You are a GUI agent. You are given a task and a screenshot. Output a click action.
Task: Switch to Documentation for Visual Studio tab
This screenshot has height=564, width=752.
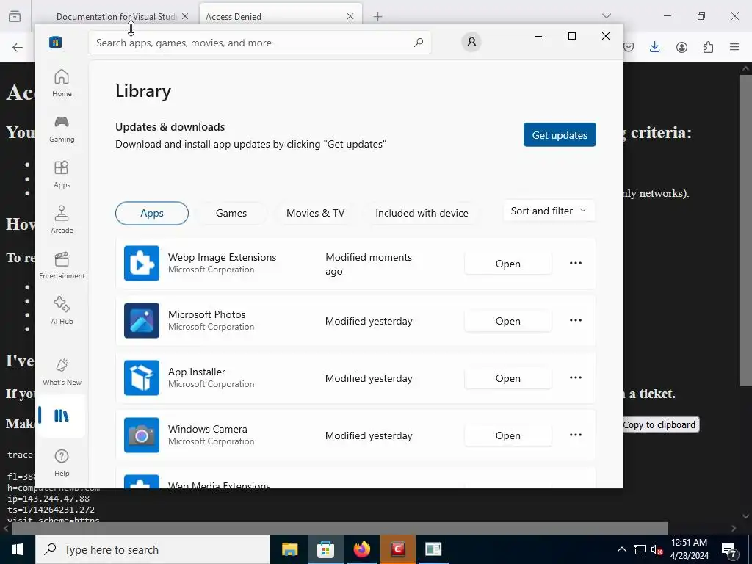click(115, 16)
